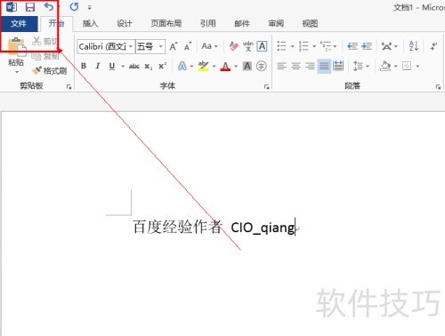The image size is (445, 336).
Task: Toggle Italic formatting
Action: click(98, 66)
